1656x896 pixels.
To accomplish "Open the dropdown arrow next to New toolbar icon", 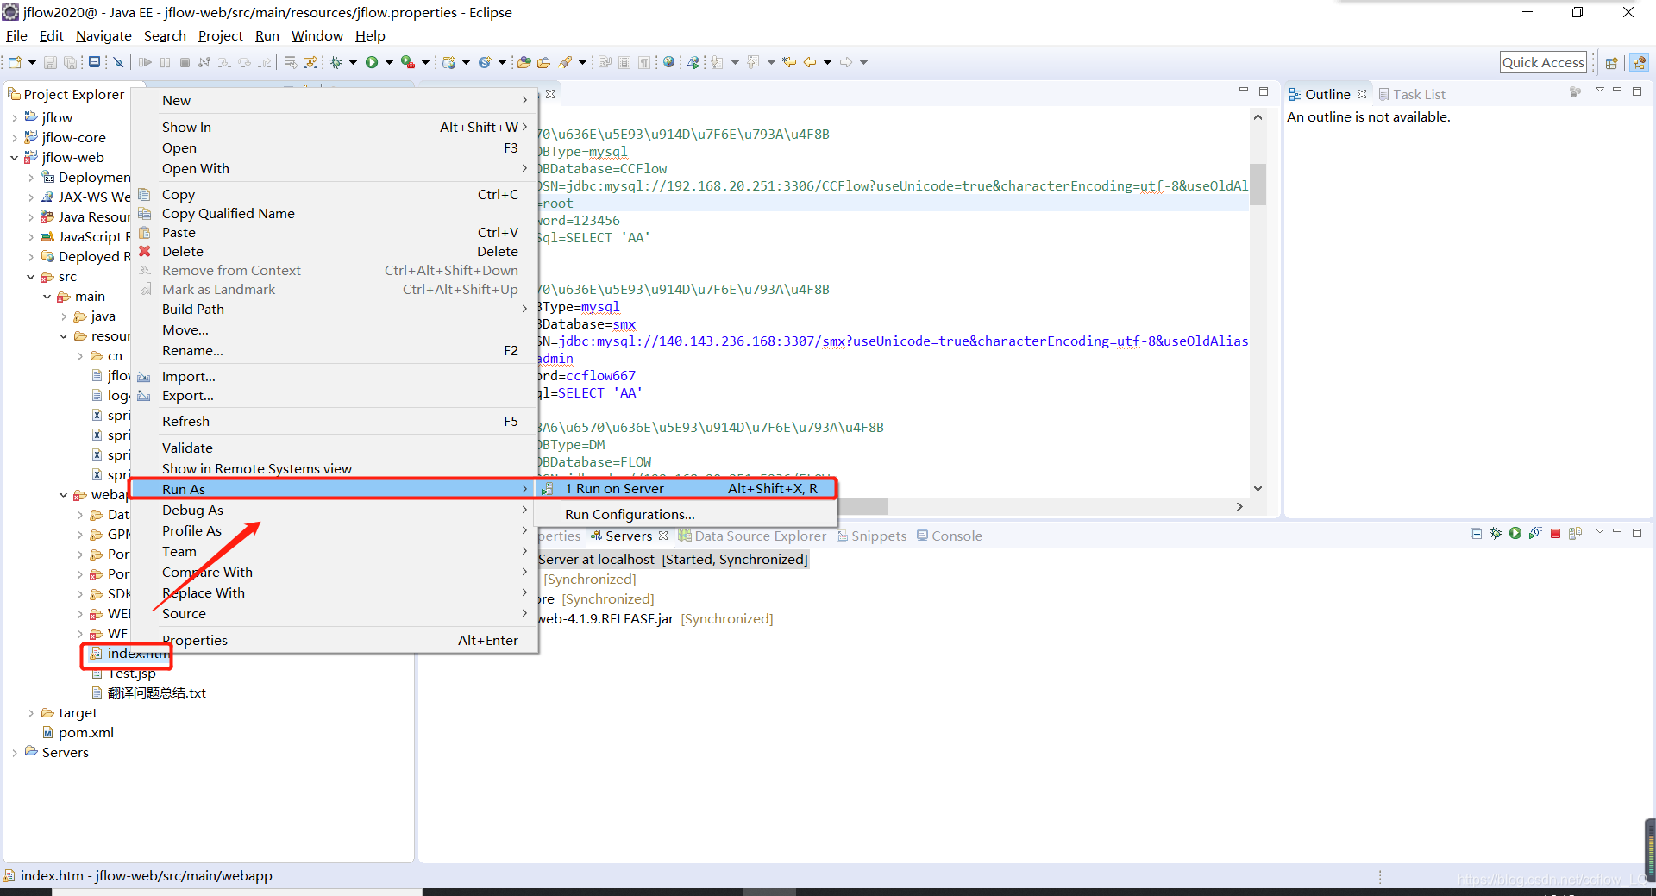I will click(x=32, y=62).
